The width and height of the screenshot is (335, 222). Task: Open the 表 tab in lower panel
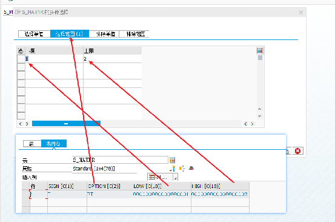point(32,144)
